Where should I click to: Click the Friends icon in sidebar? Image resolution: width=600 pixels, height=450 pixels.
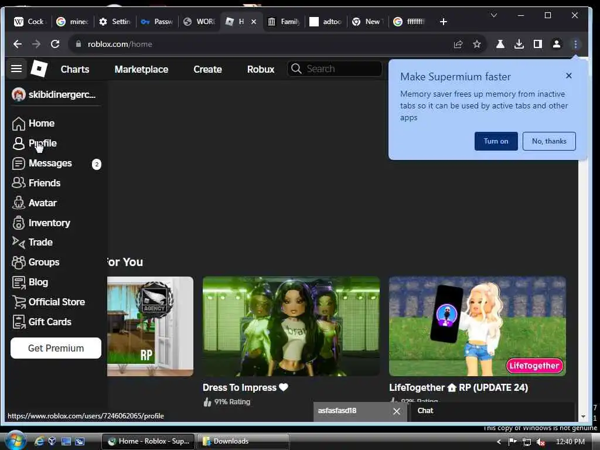tap(18, 183)
